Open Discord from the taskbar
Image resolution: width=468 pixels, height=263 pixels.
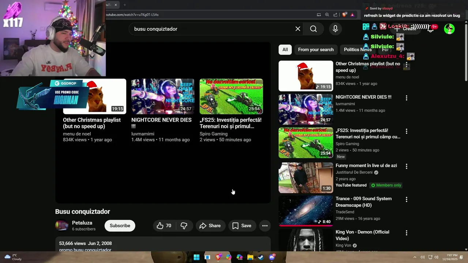click(272, 257)
